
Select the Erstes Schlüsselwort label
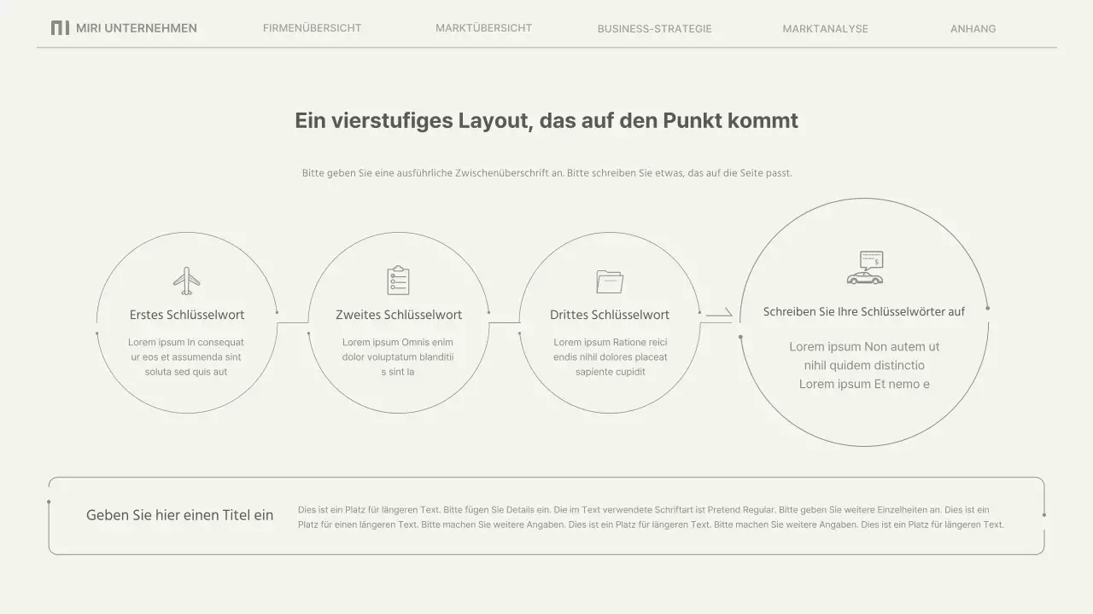pyautogui.click(x=186, y=315)
